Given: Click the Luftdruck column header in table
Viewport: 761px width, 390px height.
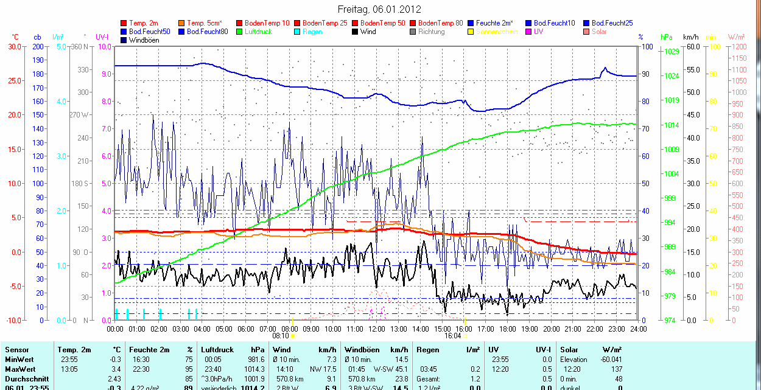Looking at the screenshot, I should [217, 350].
